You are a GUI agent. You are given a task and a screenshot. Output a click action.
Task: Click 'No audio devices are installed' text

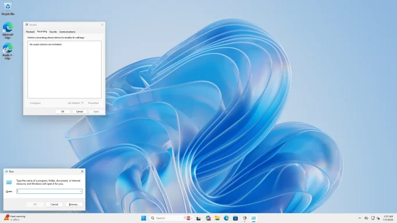point(45,45)
